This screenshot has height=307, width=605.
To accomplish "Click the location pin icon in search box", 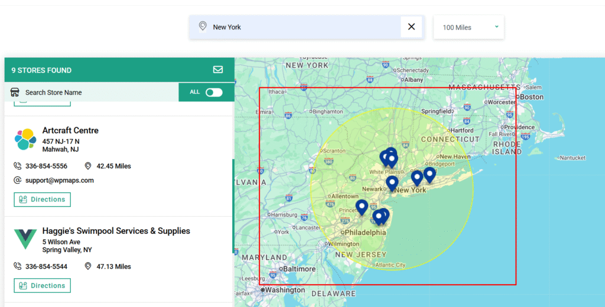I will pos(203,26).
